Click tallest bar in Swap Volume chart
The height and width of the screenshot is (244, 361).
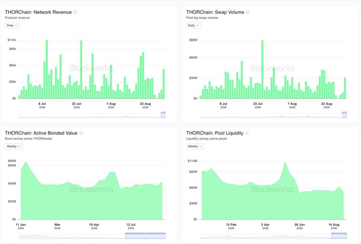(262, 69)
